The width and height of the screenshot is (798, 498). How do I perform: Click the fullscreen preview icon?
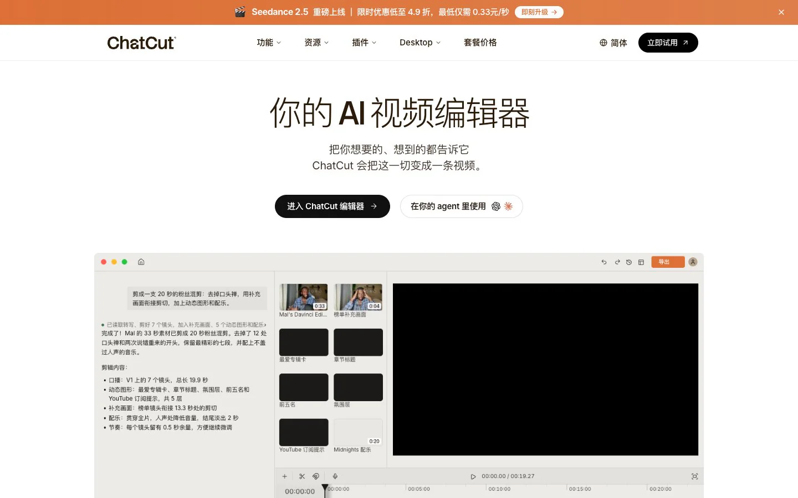695,476
